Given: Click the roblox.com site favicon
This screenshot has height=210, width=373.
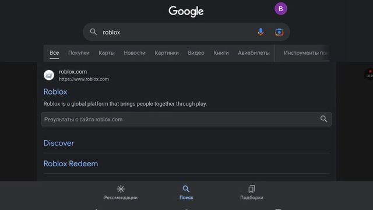Looking at the screenshot, I should [49, 75].
